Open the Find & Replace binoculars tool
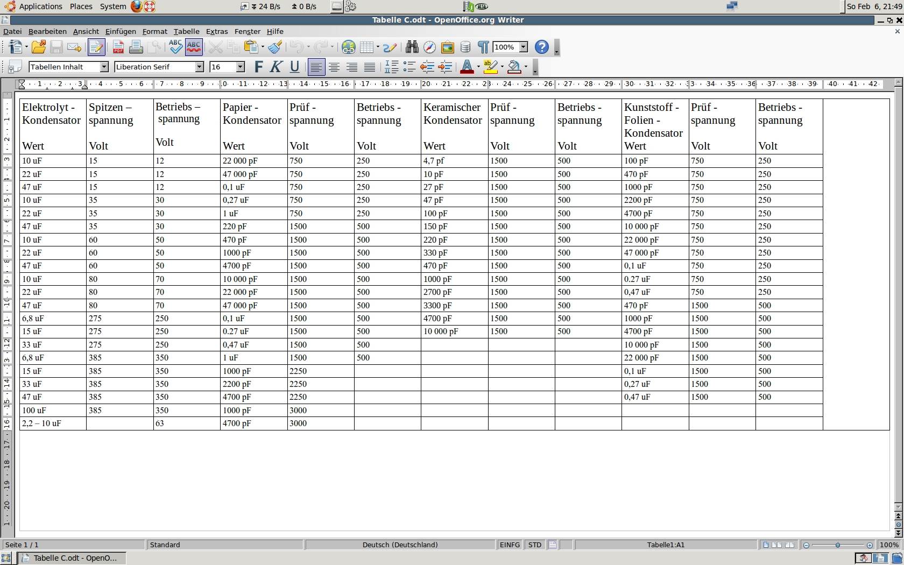Image resolution: width=904 pixels, height=565 pixels. click(412, 47)
